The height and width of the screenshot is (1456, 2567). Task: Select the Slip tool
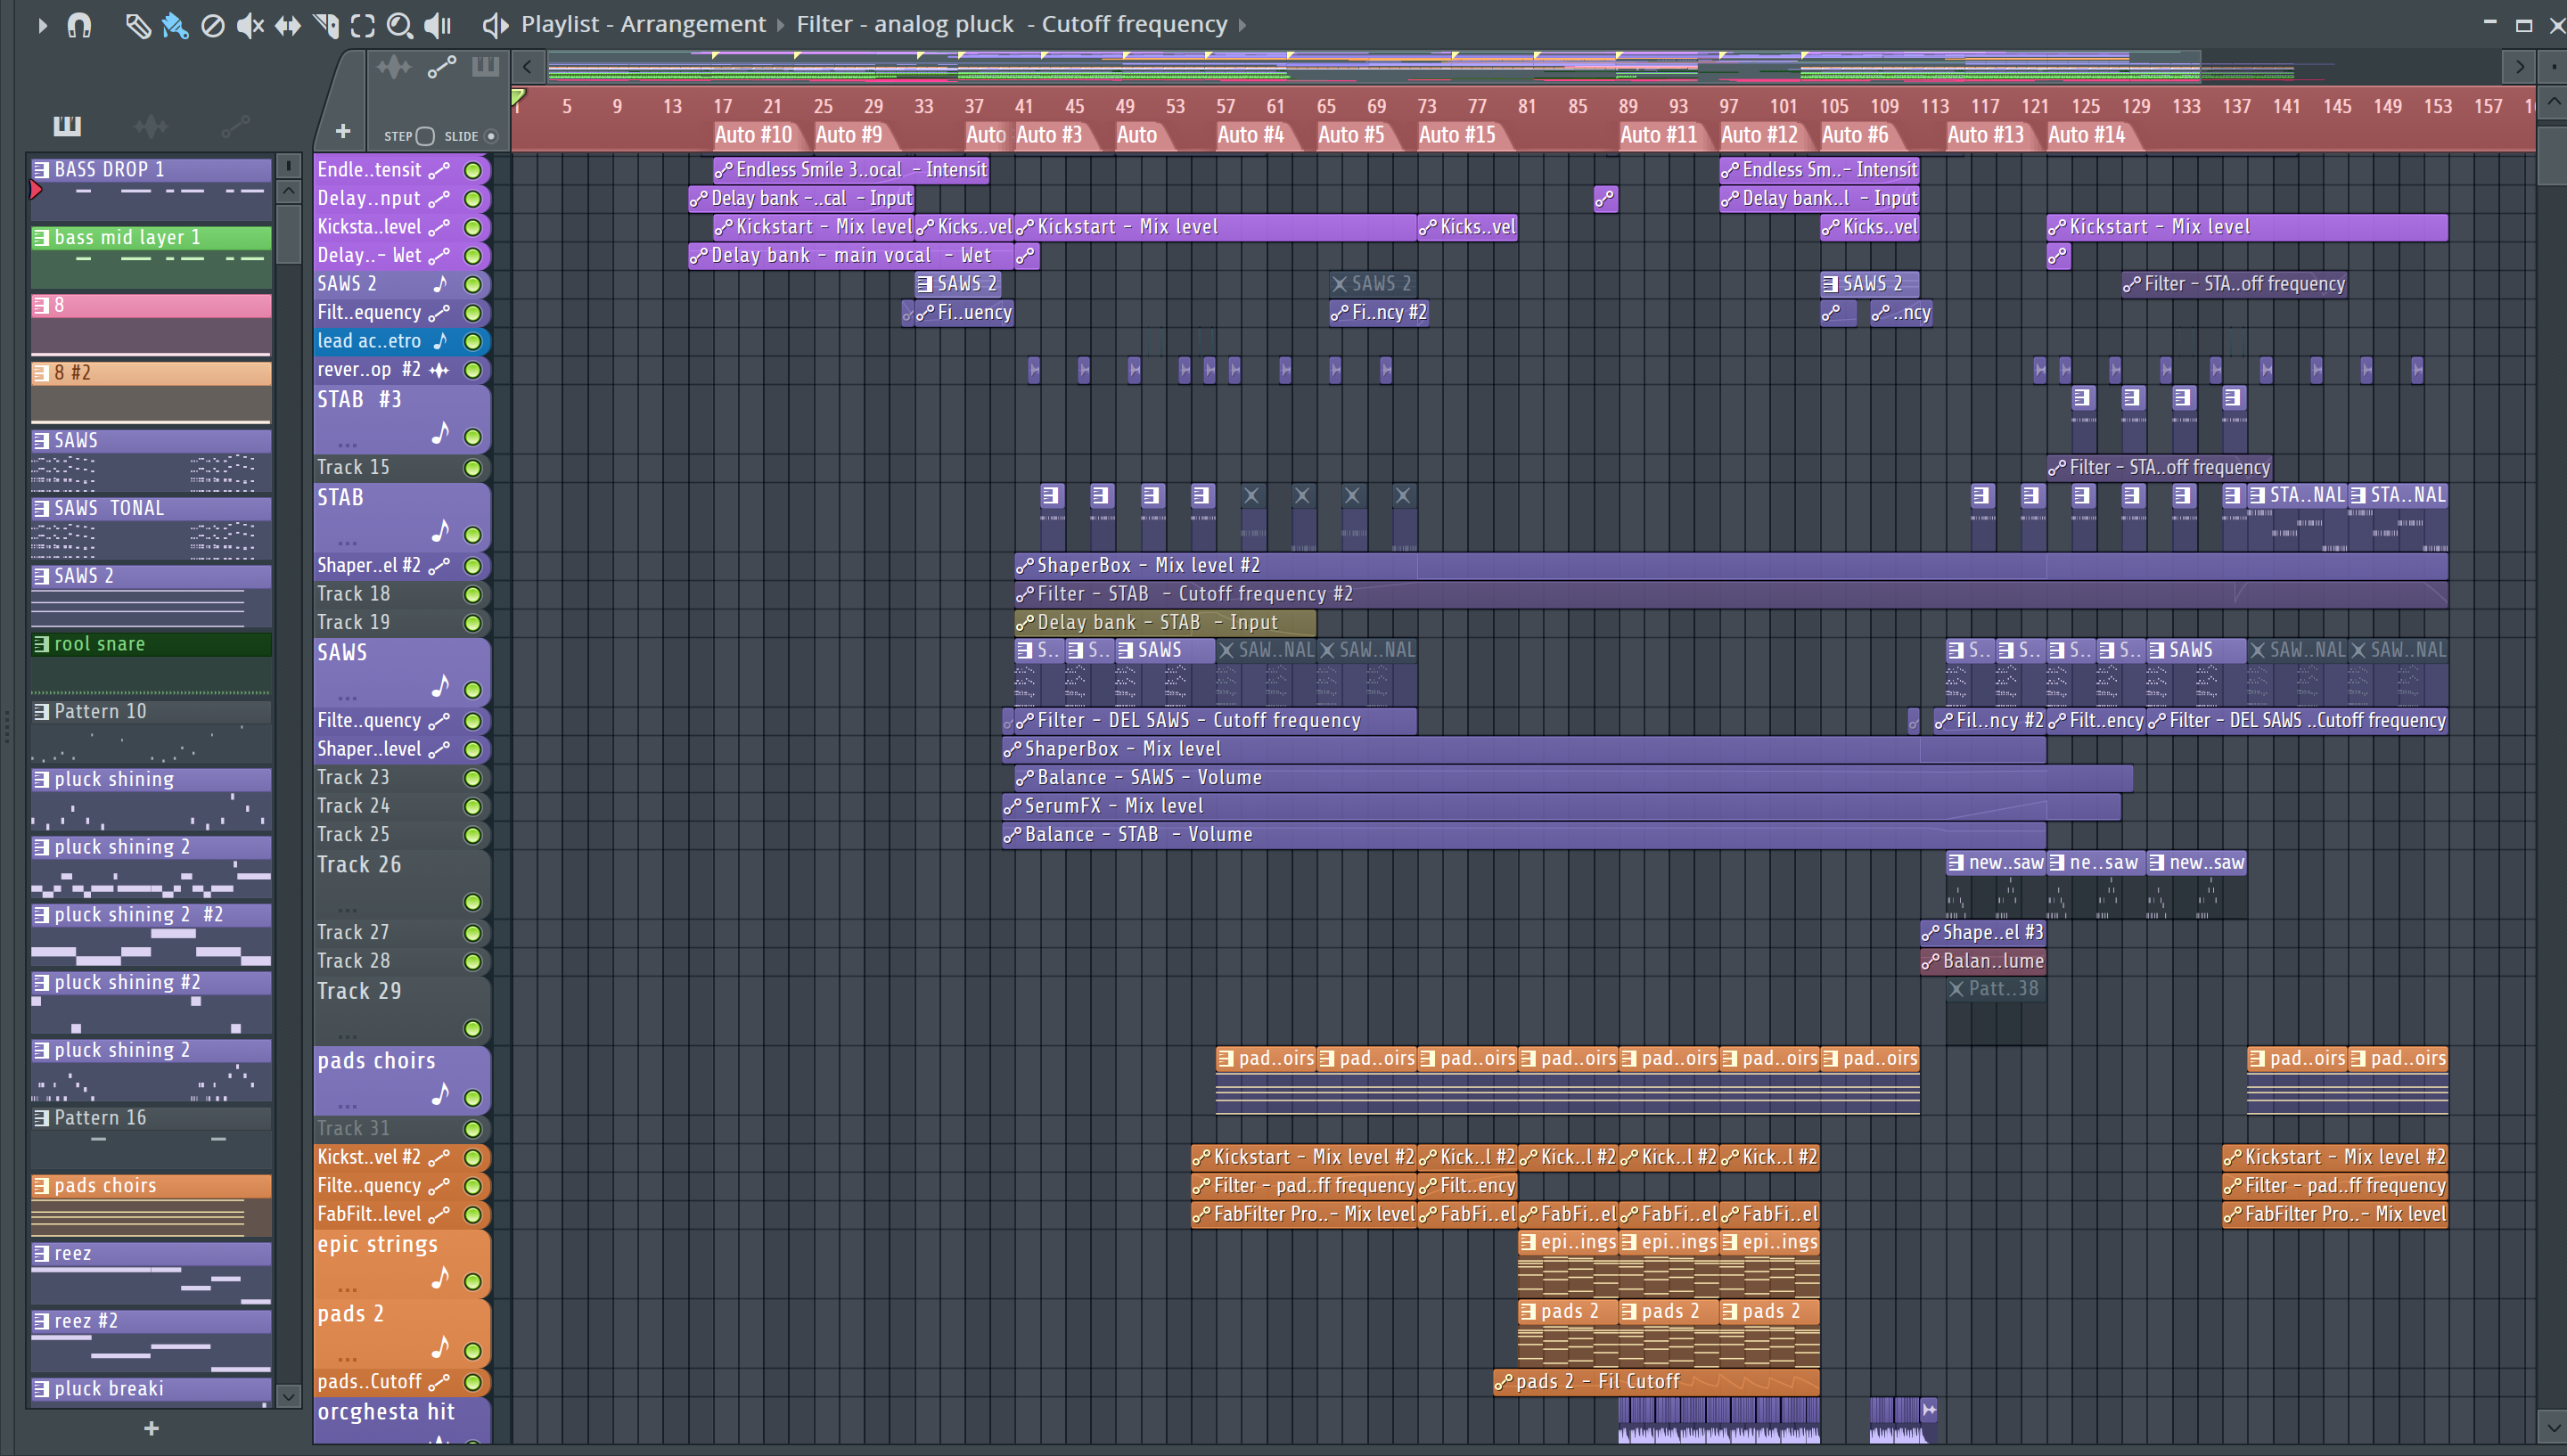tap(288, 25)
